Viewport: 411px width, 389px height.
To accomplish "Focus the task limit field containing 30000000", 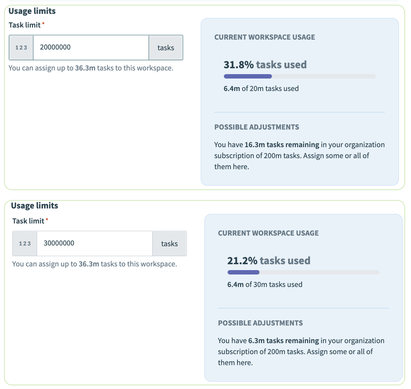I will coord(94,244).
